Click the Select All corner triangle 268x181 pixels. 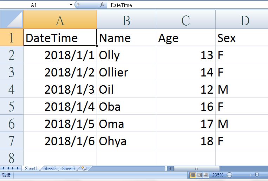[x=12, y=20]
